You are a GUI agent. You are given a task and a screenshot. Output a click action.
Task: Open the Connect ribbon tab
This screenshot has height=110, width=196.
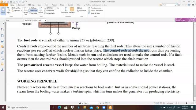(x=70, y=5)
